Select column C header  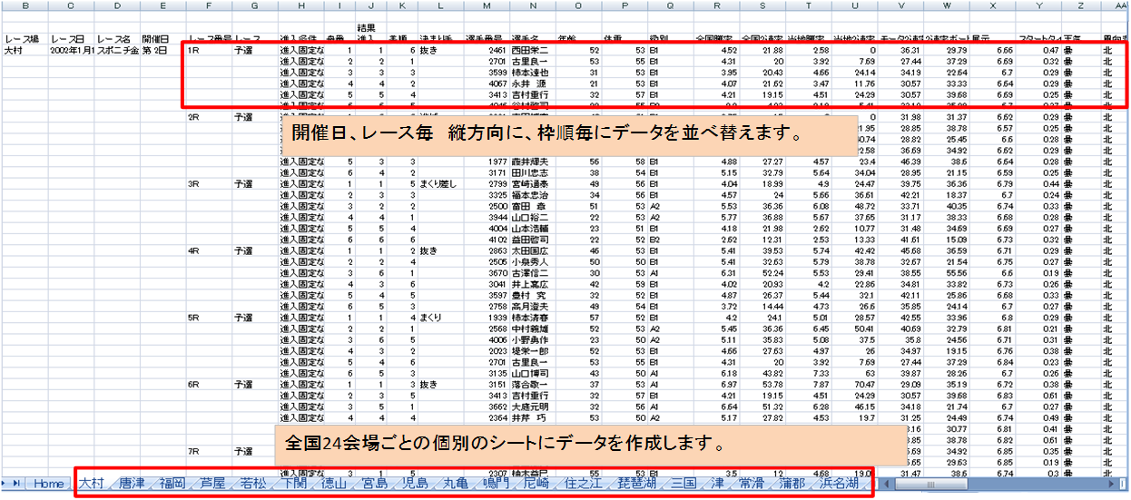[x=69, y=6]
